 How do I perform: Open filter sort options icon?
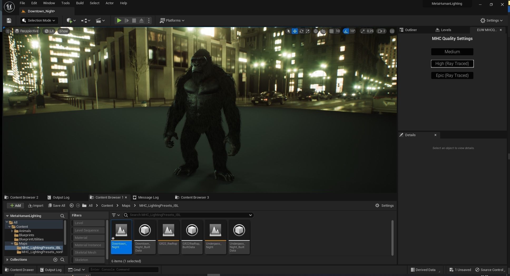tap(116, 215)
